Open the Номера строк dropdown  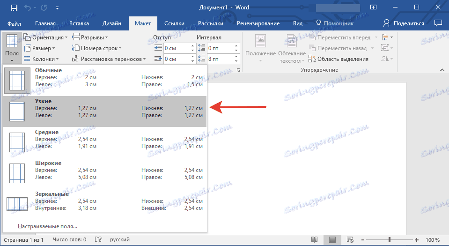97,48
